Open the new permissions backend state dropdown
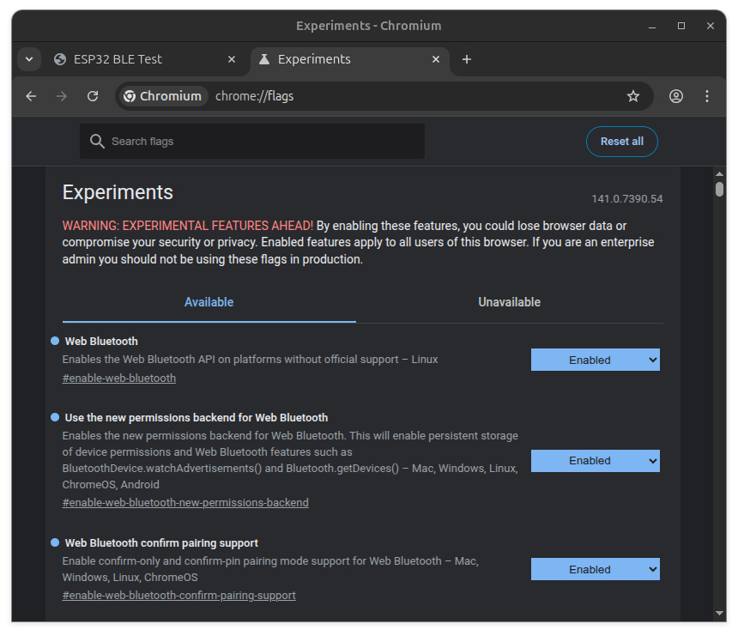This screenshot has height=636, width=738. pos(595,461)
